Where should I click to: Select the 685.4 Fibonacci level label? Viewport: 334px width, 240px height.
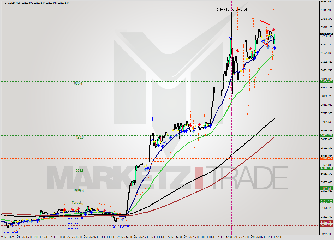tap(78, 83)
